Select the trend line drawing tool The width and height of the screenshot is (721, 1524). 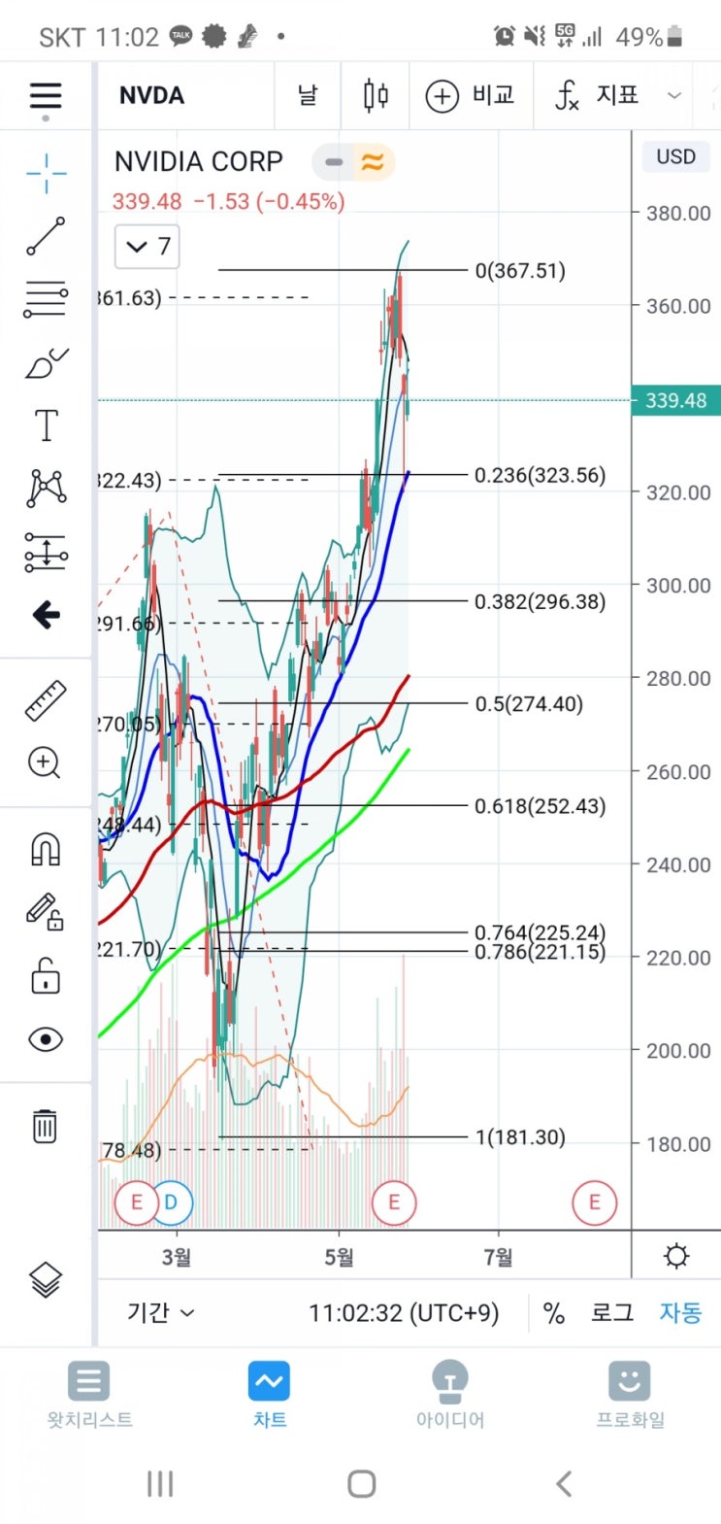point(46,236)
